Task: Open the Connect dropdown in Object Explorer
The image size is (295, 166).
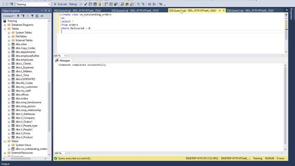Action: [9, 16]
